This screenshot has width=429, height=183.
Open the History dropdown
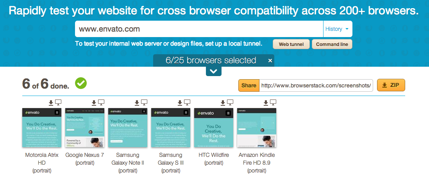337,29
